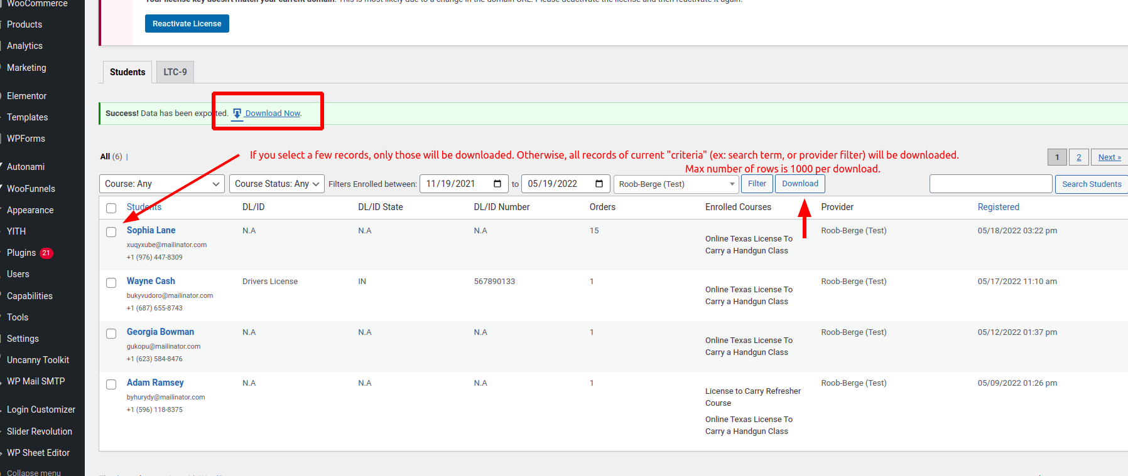Open Adam Ramsey's student profile
This screenshot has width=1128, height=476.
[x=155, y=383]
